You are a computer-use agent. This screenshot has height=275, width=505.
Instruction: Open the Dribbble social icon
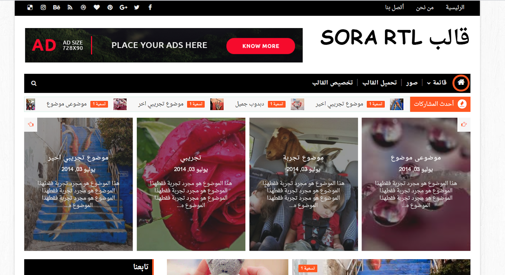click(x=83, y=7)
